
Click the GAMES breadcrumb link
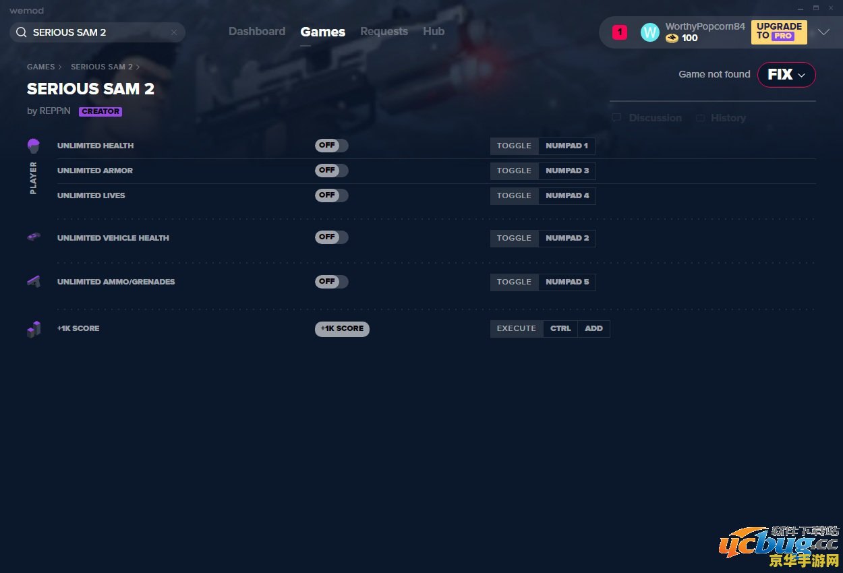coord(41,67)
